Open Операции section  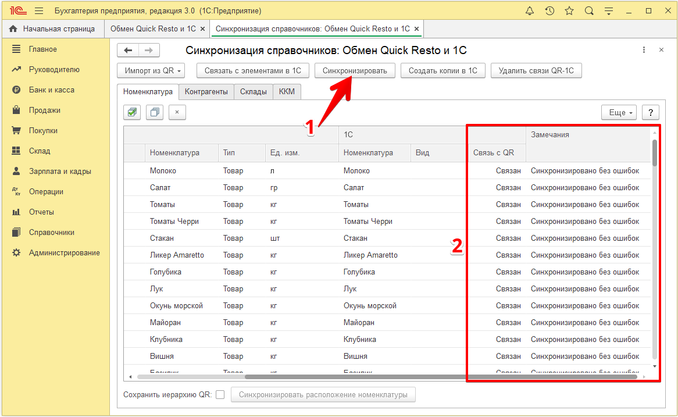[x=46, y=191]
